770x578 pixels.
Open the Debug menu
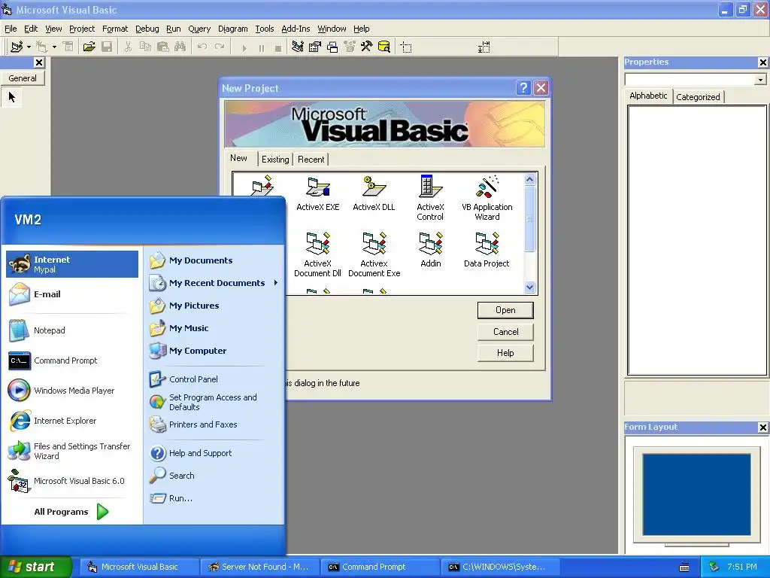pos(147,29)
